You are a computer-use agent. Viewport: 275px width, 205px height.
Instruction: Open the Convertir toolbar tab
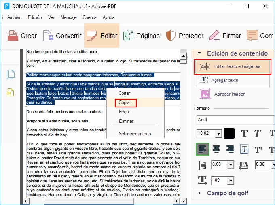(x=62, y=36)
